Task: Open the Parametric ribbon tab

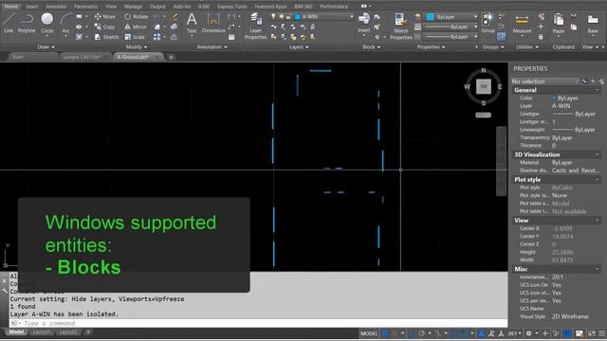Action: tap(86, 7)
